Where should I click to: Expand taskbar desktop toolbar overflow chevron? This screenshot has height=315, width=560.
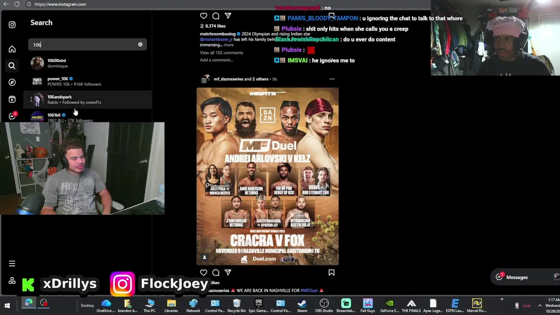[502, 300]
